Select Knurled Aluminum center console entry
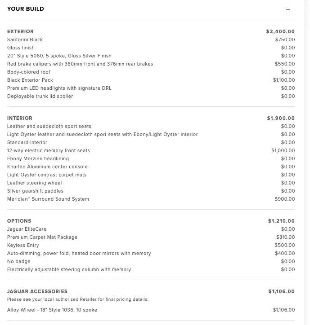 click(47, 167)
